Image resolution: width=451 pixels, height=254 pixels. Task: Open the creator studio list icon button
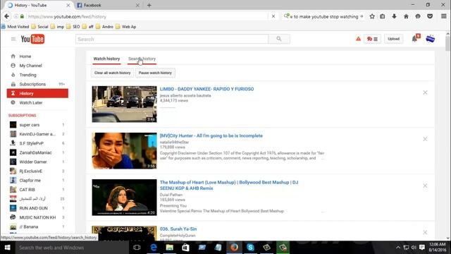tap(373, 39)
